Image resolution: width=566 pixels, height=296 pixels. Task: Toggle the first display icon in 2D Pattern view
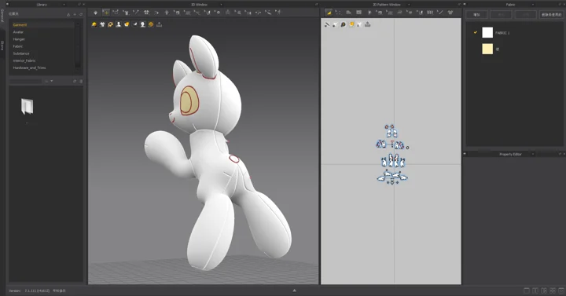click(327, 24)
